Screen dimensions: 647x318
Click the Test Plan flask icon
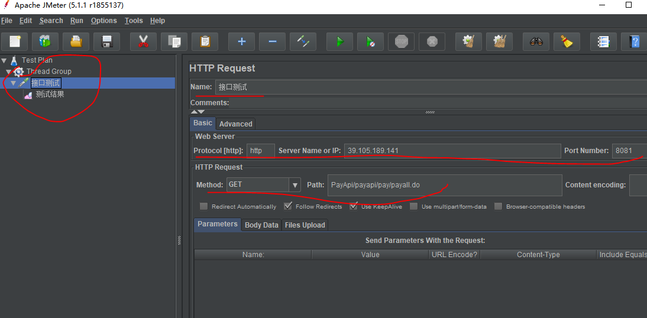(x=14, y=60)
